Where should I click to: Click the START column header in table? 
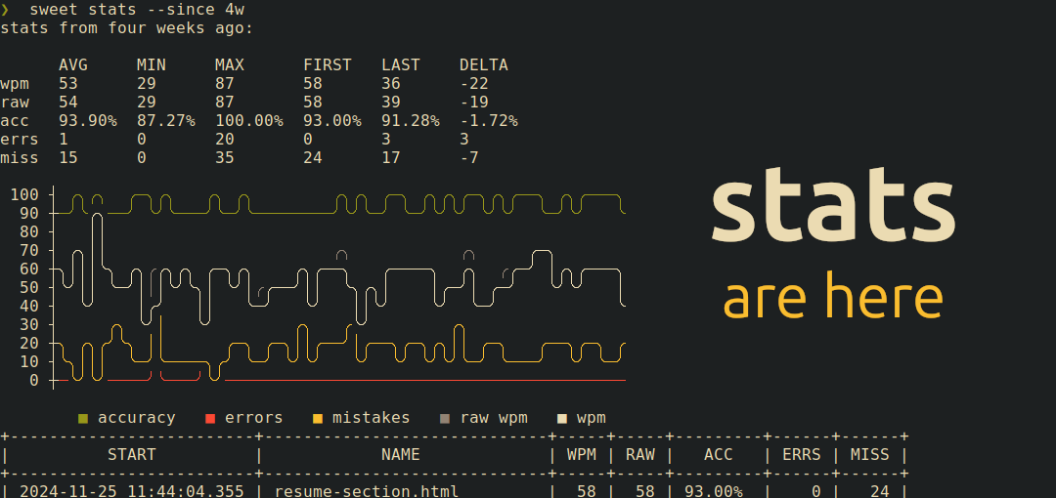point(131,454)
